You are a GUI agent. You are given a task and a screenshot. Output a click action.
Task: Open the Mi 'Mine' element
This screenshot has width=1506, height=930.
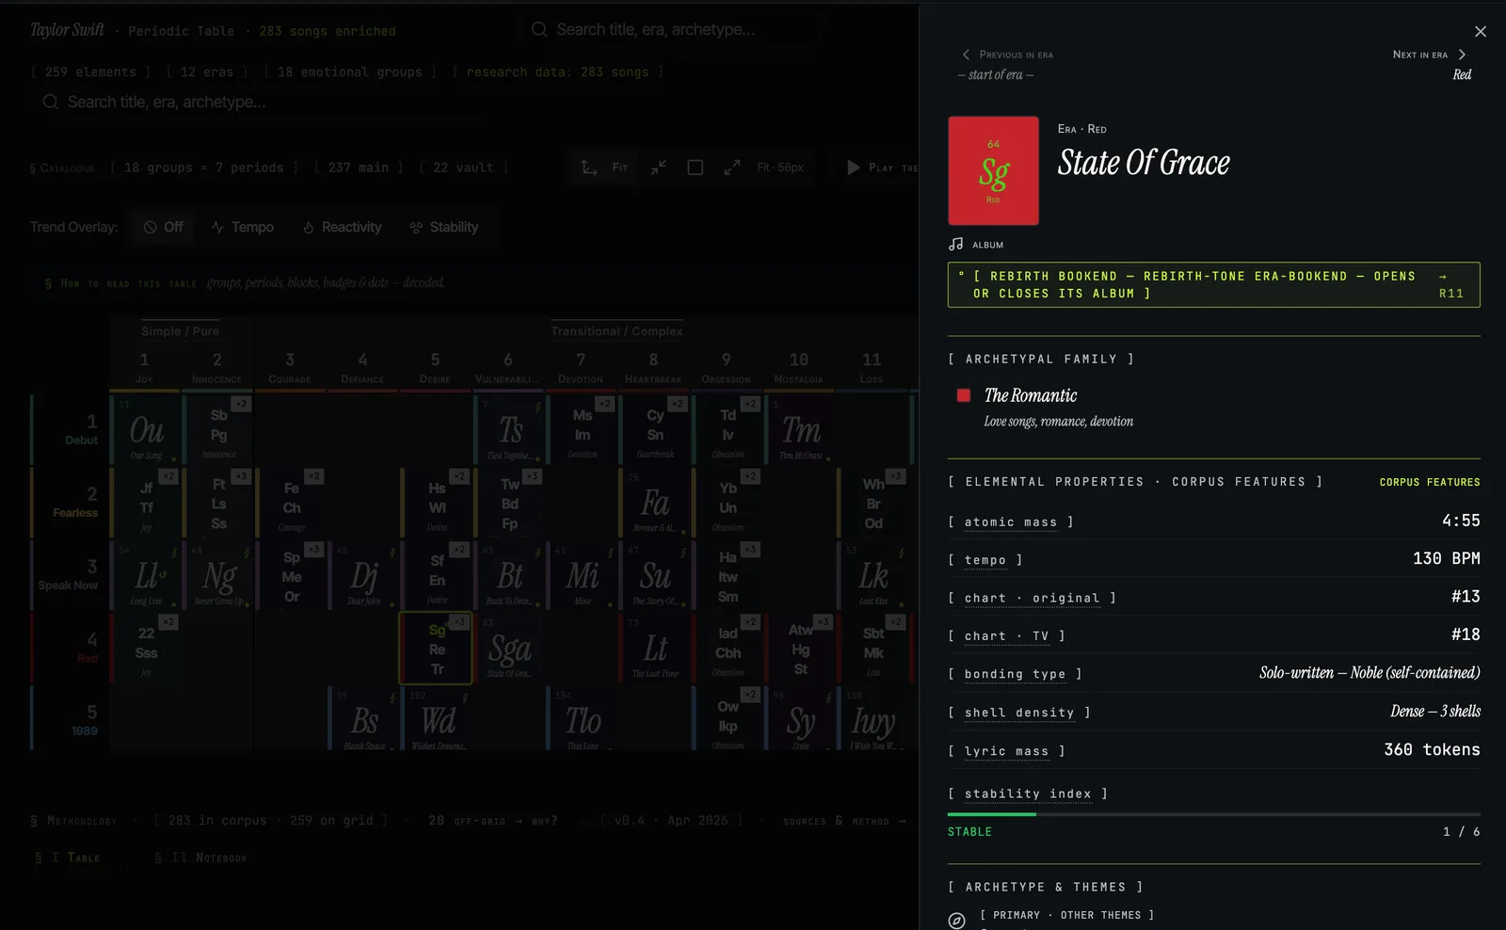(583, 576)
